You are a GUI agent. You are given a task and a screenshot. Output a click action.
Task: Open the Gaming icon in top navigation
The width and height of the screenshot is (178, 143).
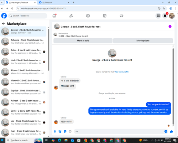coord(121,16)
